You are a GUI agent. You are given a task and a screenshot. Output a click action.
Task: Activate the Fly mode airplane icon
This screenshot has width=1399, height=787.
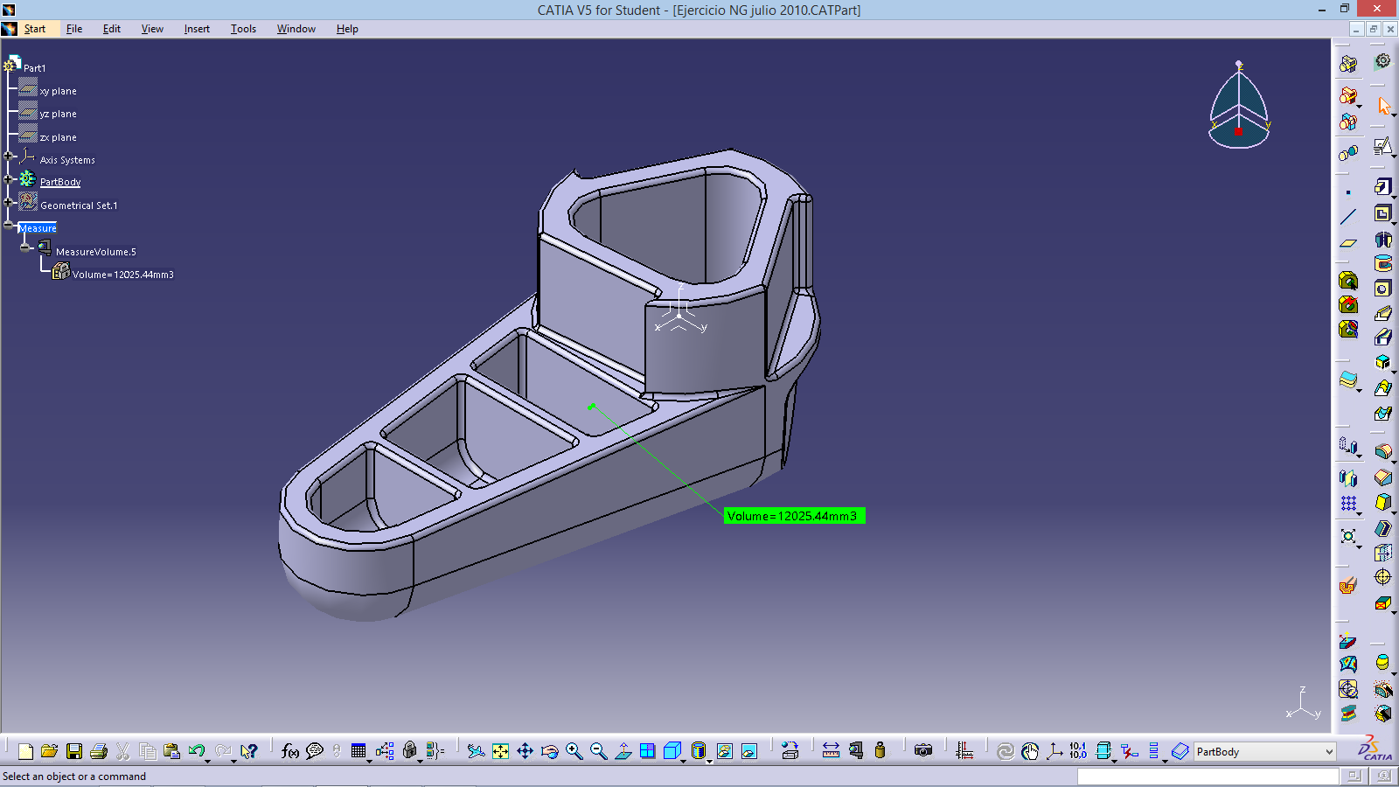[x=476, y=751]
